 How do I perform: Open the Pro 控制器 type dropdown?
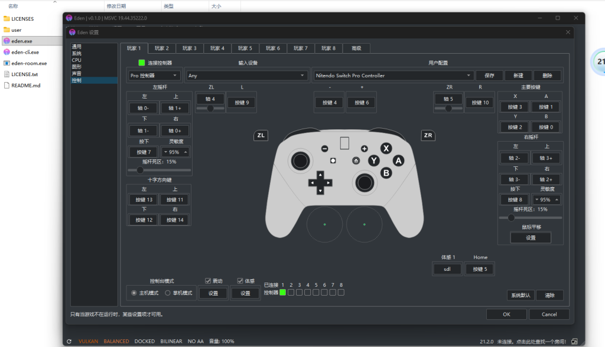pos(153,76)
